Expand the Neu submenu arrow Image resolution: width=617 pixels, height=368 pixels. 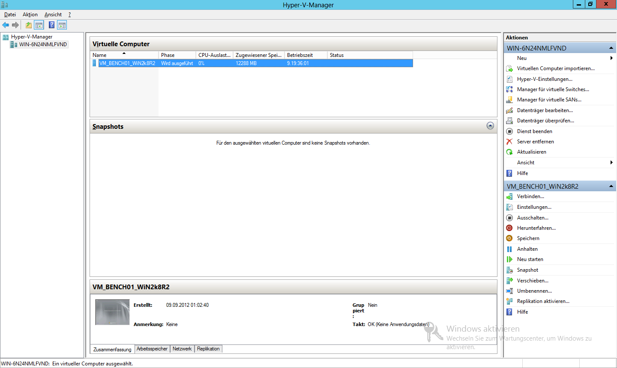(611, 58)
